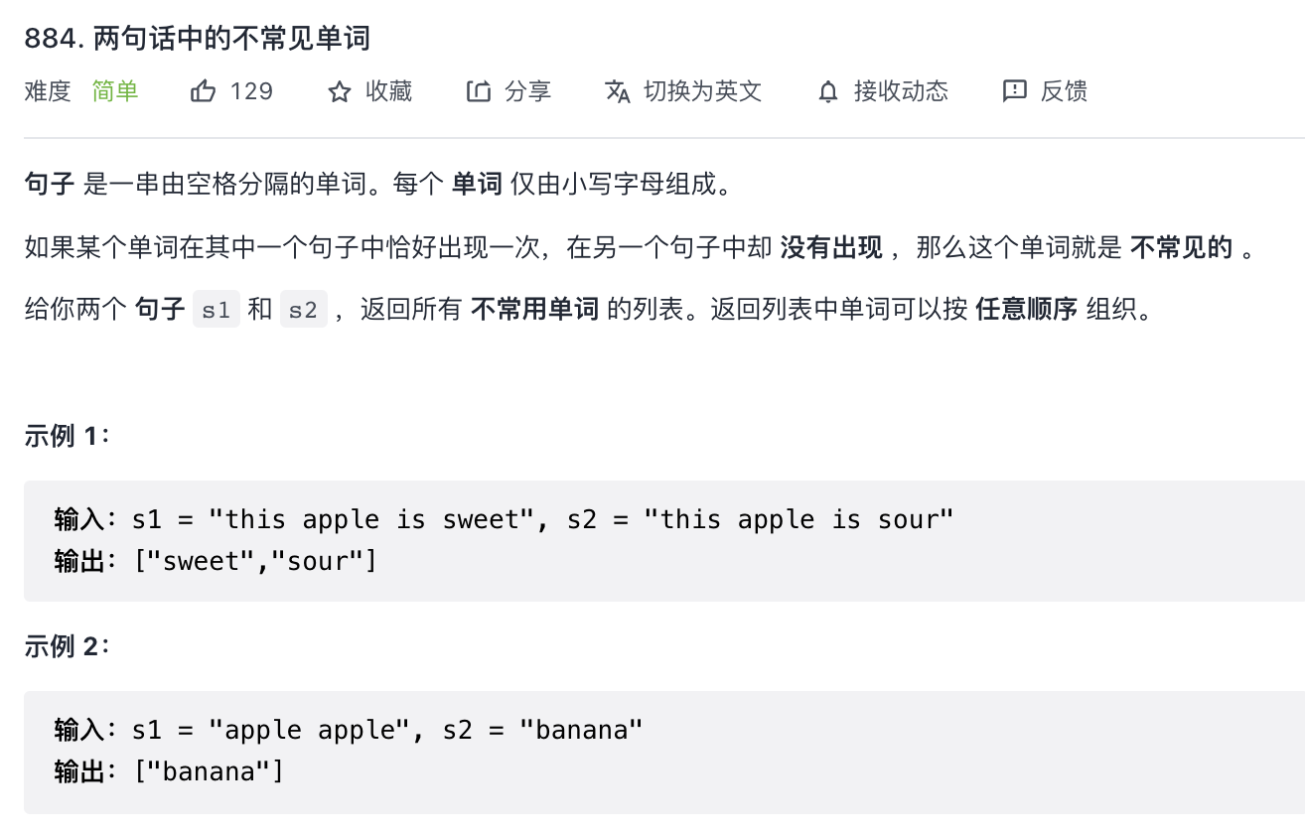Viewport: 1305px width, 834px height.
Task: Click inside the 示例 2 code block
Action: point(664,752)
